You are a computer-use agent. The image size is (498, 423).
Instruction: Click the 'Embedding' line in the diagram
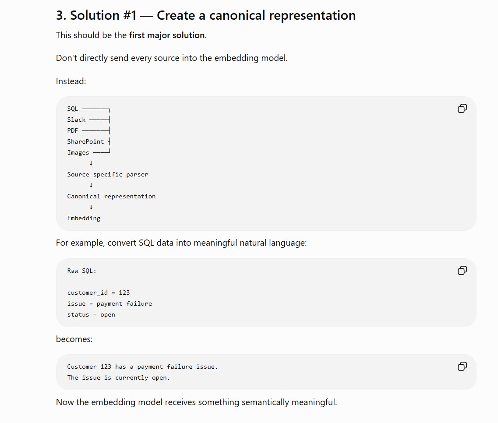click(x=84, y=218)
